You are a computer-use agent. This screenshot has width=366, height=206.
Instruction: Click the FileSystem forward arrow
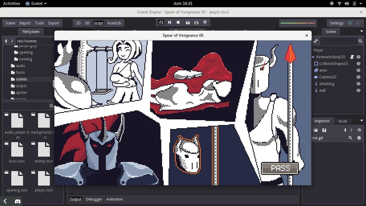[12, 41]
